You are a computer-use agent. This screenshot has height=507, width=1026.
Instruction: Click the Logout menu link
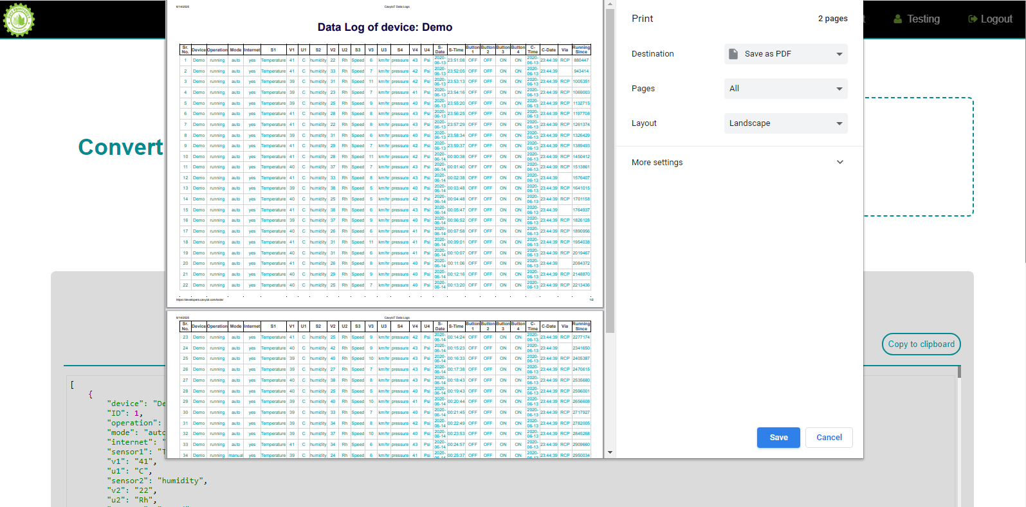pyautogui.click(x=996, y=19)
